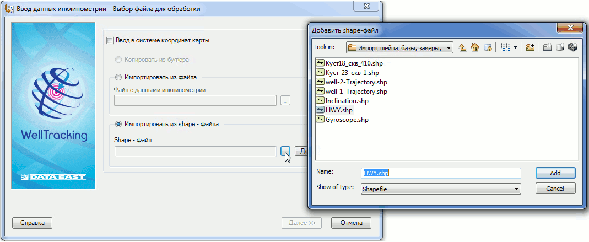The image size is (589, 242).
Task: Click the list view mode icon
Action: click(x=505, y=48)
